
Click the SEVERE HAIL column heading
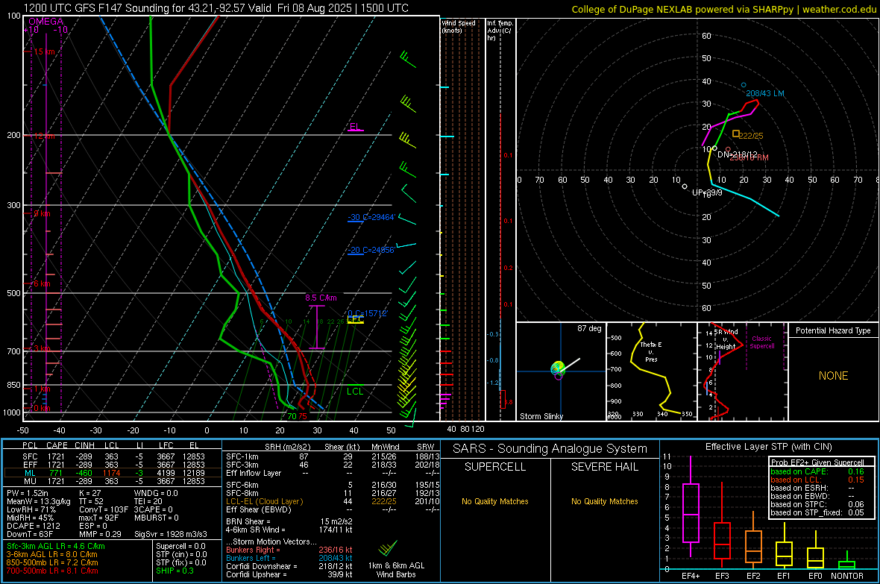pyautogui.click(x=604, y=467)
